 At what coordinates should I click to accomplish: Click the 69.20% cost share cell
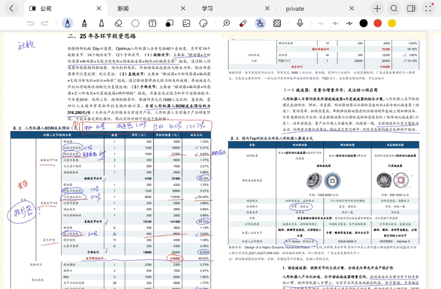tap(204, 258)
